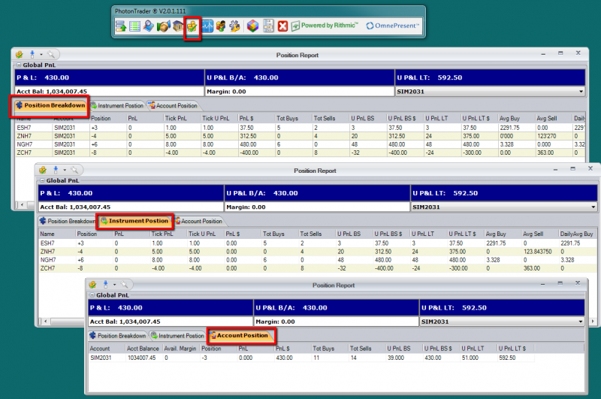The height and width of the screenshot is (399, 601).
Task: Sort by Avail. Margin column in front window
Action: pyautogui.click(x=181, y=349)
